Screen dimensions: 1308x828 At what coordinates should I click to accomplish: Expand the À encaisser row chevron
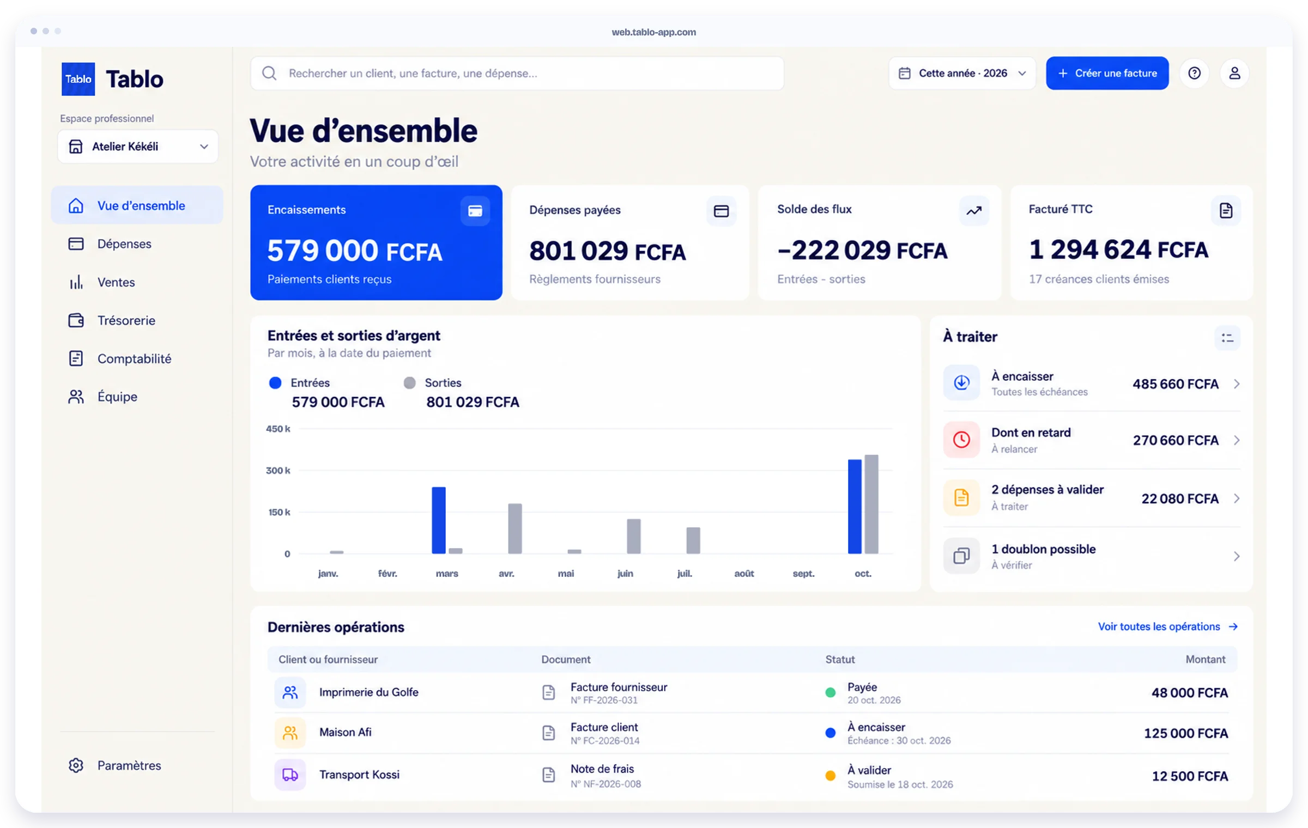point(1237,383)
